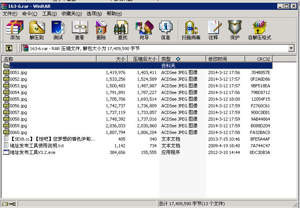Click the 资料夹 type cell

(168, 66)
